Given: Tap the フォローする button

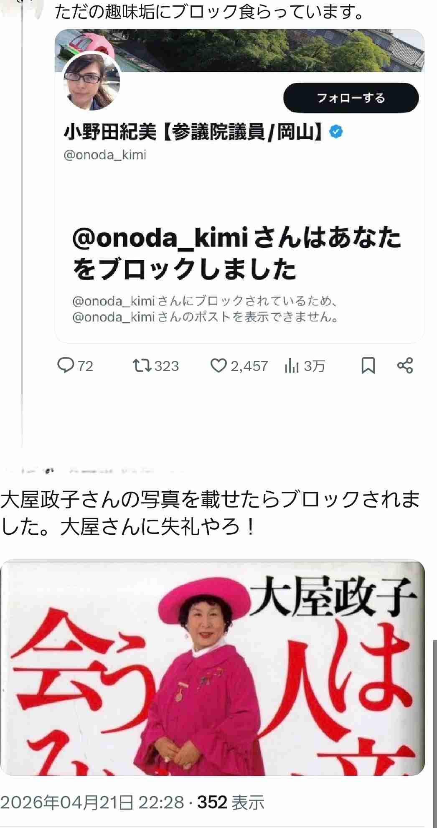Looking at the screenshot, I should tap(351, 98).
